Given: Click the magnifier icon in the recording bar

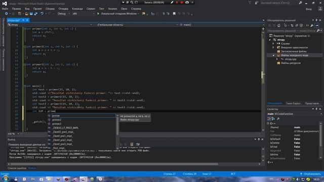Looking at the screenshot, I should (132, 3).
